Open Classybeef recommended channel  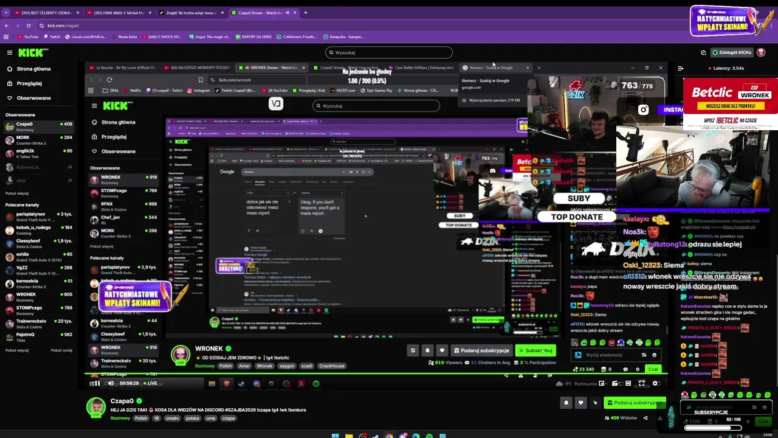(x=39, y=243)
